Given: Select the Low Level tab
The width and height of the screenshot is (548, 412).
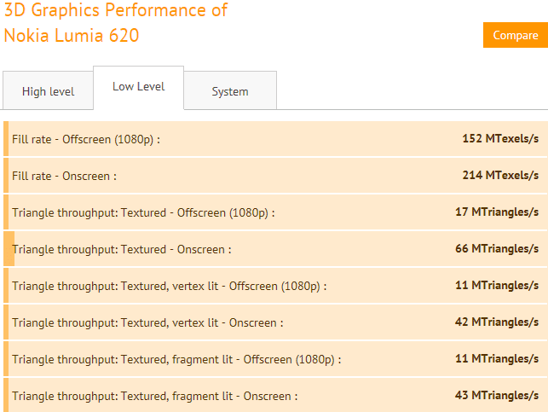Looking at the screenshot, I should 138,88.
